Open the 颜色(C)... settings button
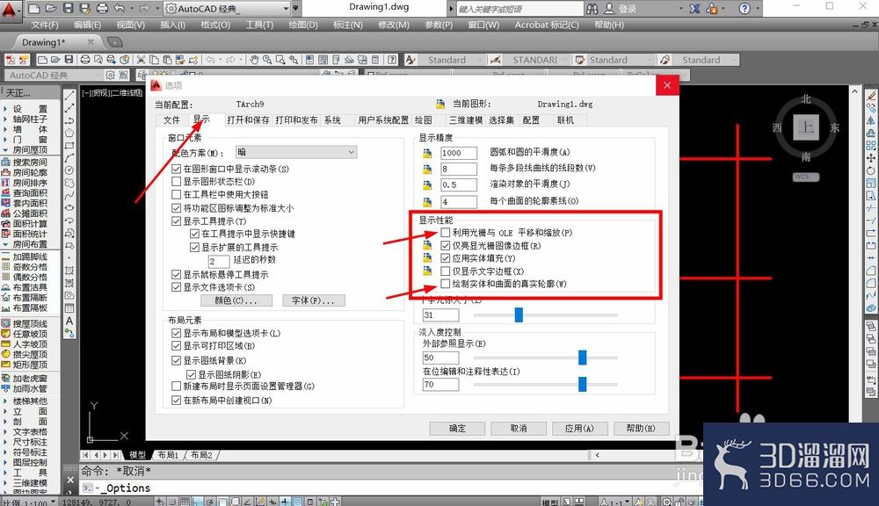 pyautogui.click(x=236, y=300)
